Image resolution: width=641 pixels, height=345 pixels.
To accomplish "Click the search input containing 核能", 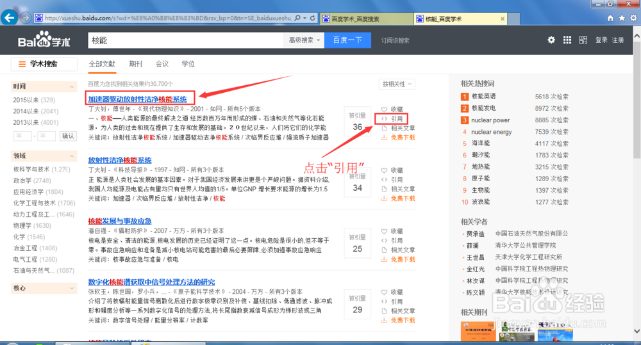I will point(185,40).
